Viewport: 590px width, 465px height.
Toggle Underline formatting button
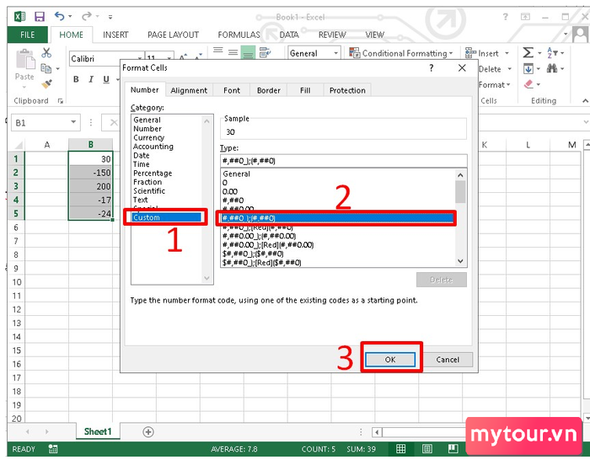pyautogui.click(x=106, y=79)
